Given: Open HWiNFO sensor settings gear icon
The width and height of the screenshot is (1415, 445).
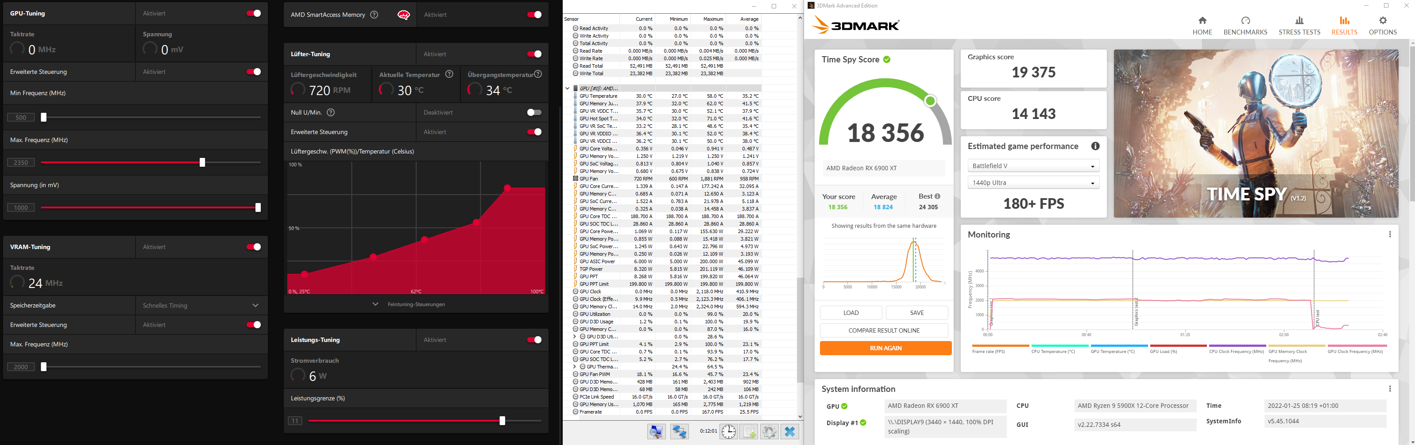Looking at the screenshot, I should coord(769,431).
